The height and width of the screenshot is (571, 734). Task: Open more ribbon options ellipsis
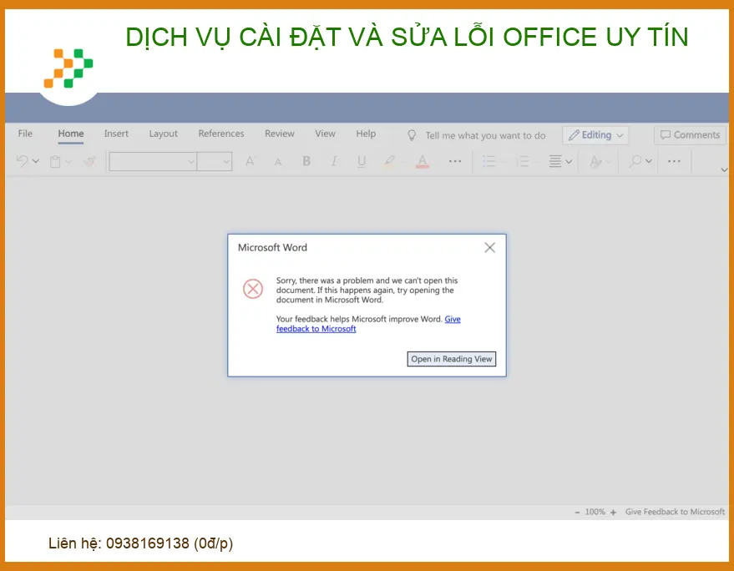point(674,161)
